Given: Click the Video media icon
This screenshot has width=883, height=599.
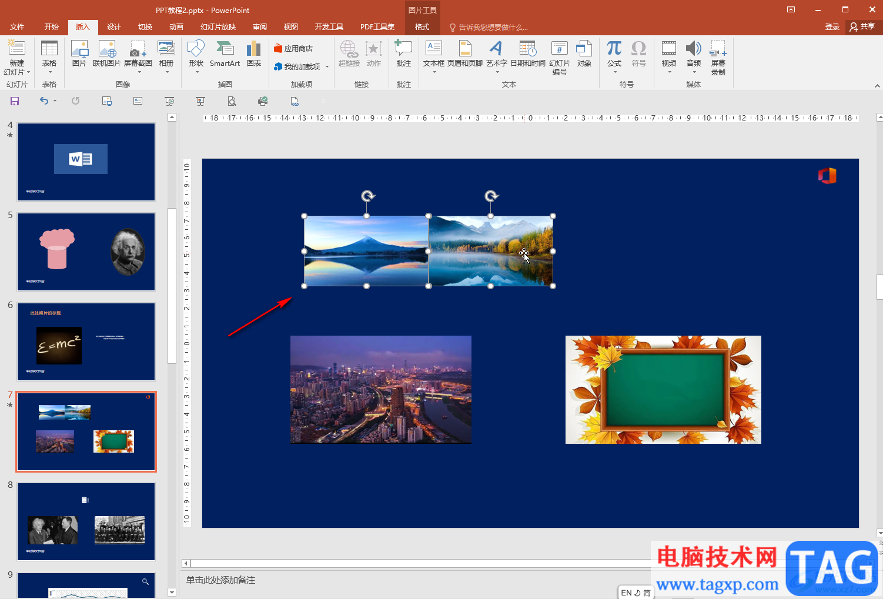Looking at the screenshot, I should point(669,48).
